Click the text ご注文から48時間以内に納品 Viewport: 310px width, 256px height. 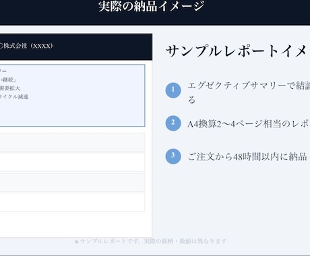click(x=247, y=156)
